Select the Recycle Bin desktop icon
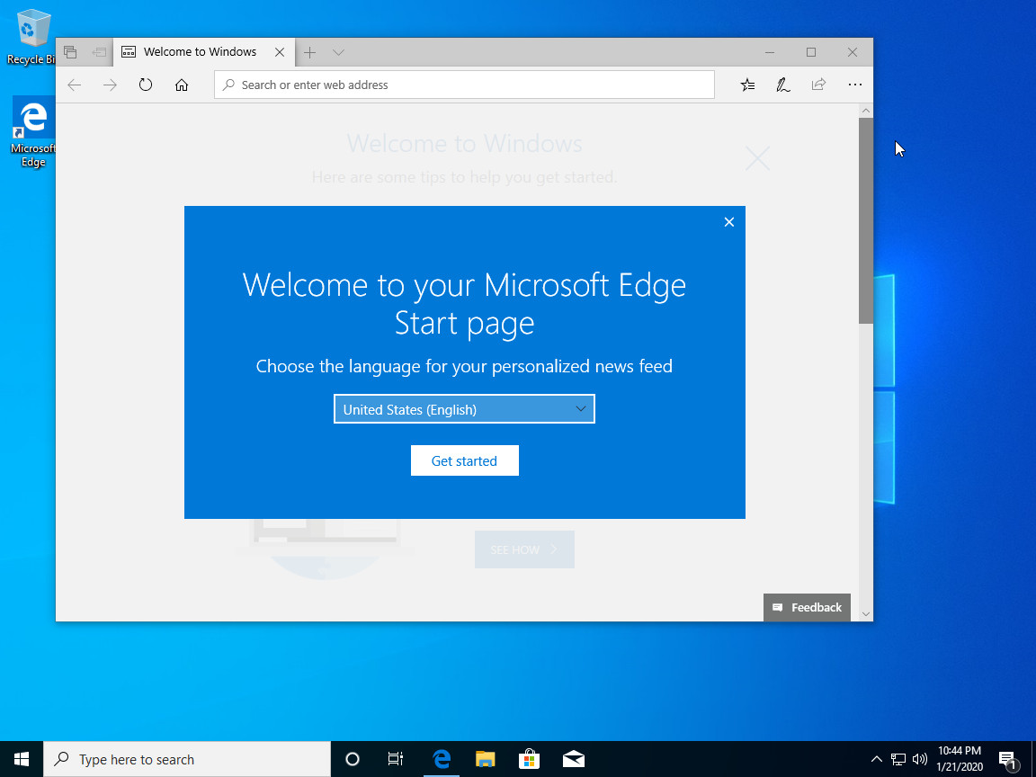Viewport: 1036px width, 777px height. tap(30, 38)
